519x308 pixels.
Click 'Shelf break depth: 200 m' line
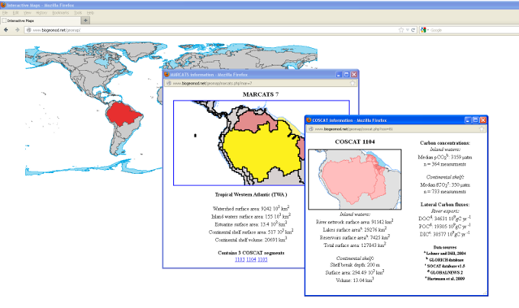355,265
